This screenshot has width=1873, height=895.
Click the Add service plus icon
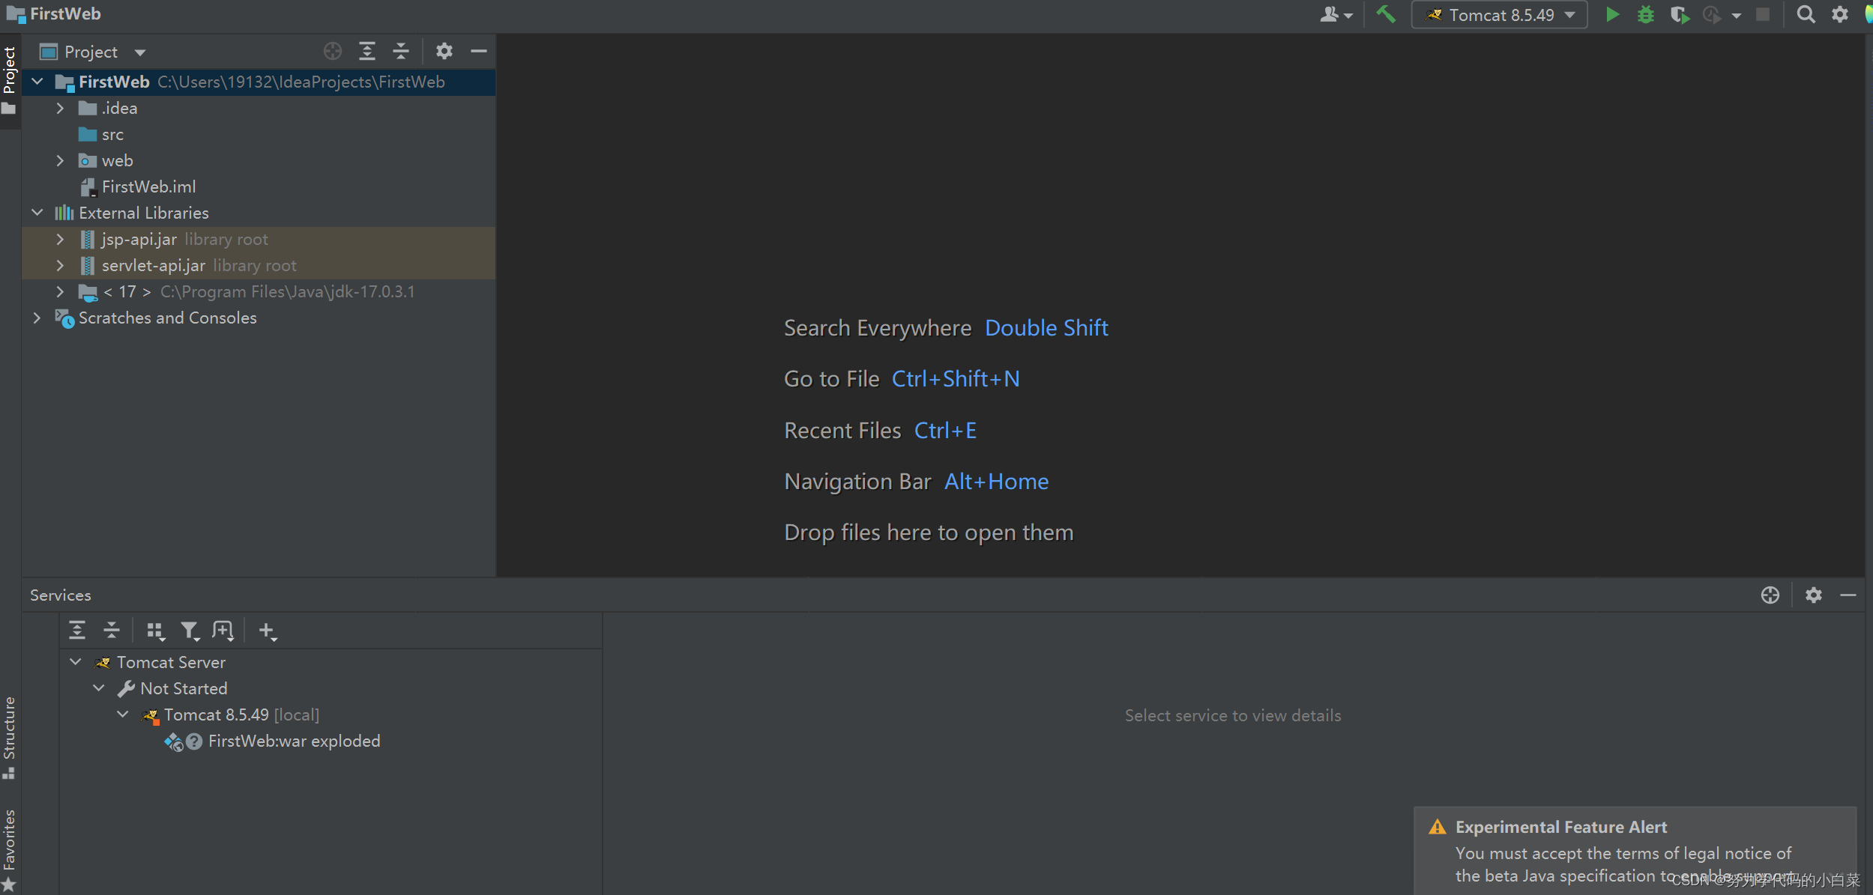pos(267,631)
